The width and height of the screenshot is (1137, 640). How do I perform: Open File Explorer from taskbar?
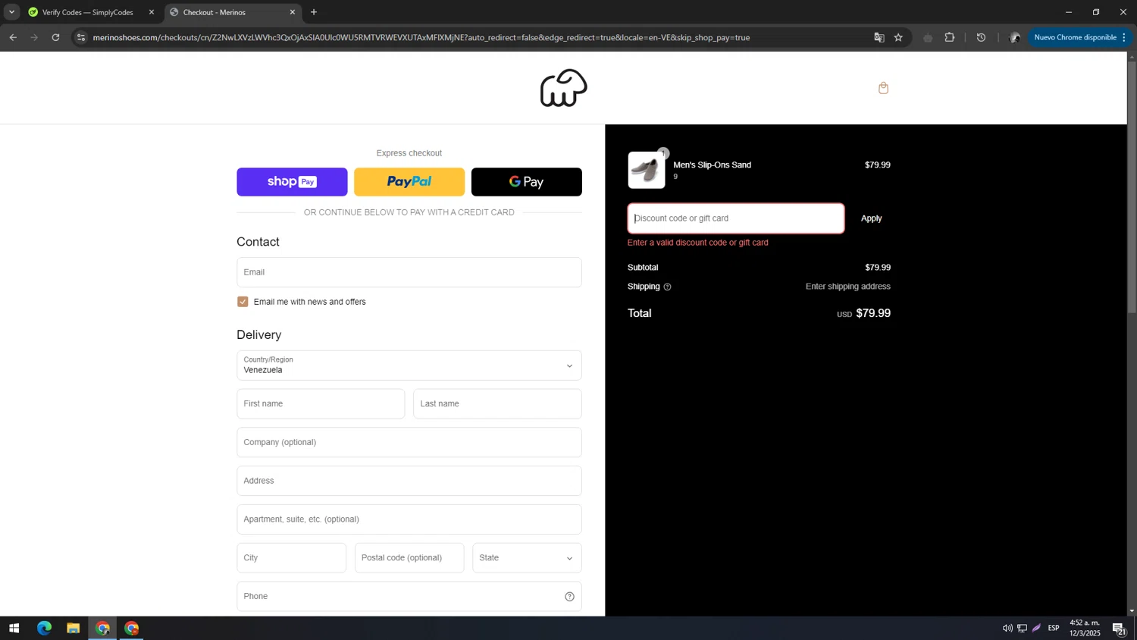tap(73, 628)
